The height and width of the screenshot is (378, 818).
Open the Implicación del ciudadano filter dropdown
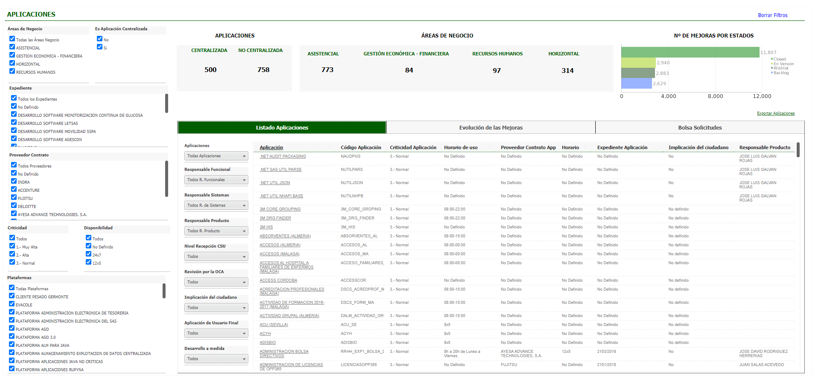[x=216, y=308]
